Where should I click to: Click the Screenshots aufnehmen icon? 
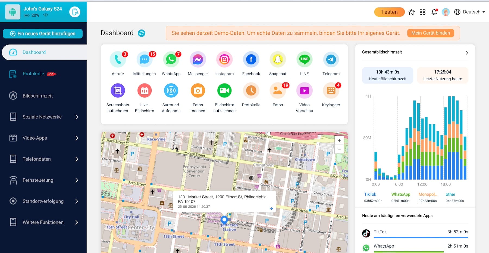pos(118,91)
